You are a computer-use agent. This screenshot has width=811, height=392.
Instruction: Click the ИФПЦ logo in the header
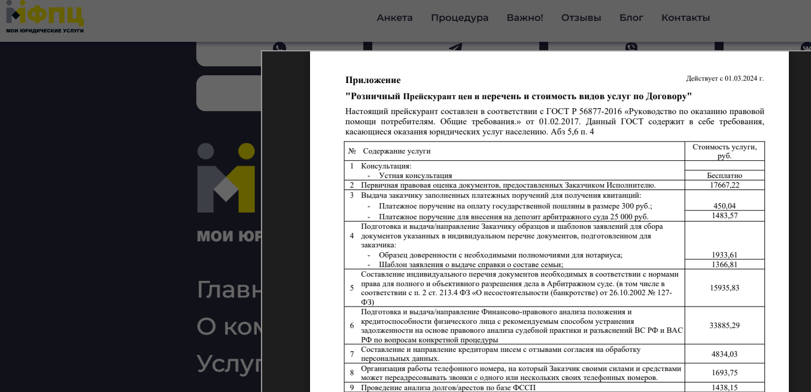(x=45, y=17)
